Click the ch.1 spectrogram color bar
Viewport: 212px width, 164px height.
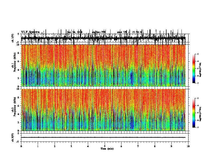point(194,69)
